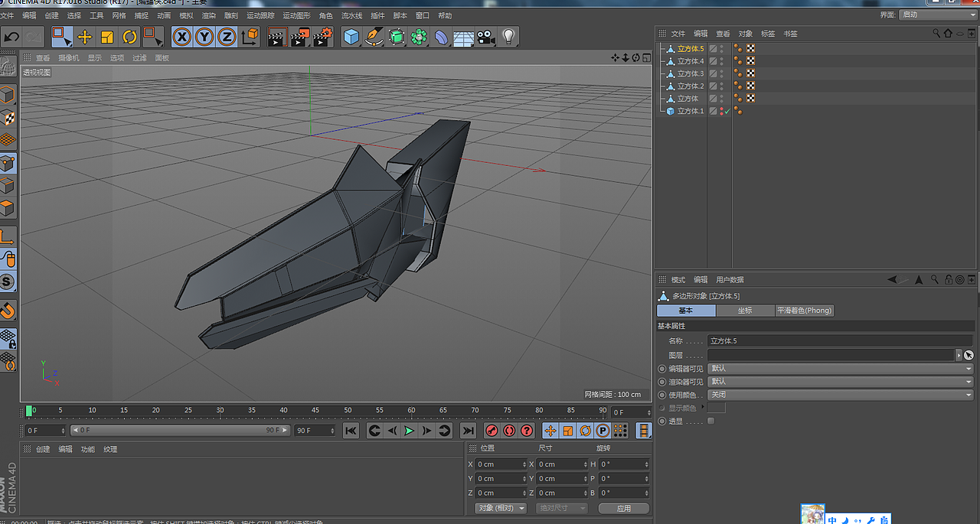Click the undo arrow icon

point(11,37)
